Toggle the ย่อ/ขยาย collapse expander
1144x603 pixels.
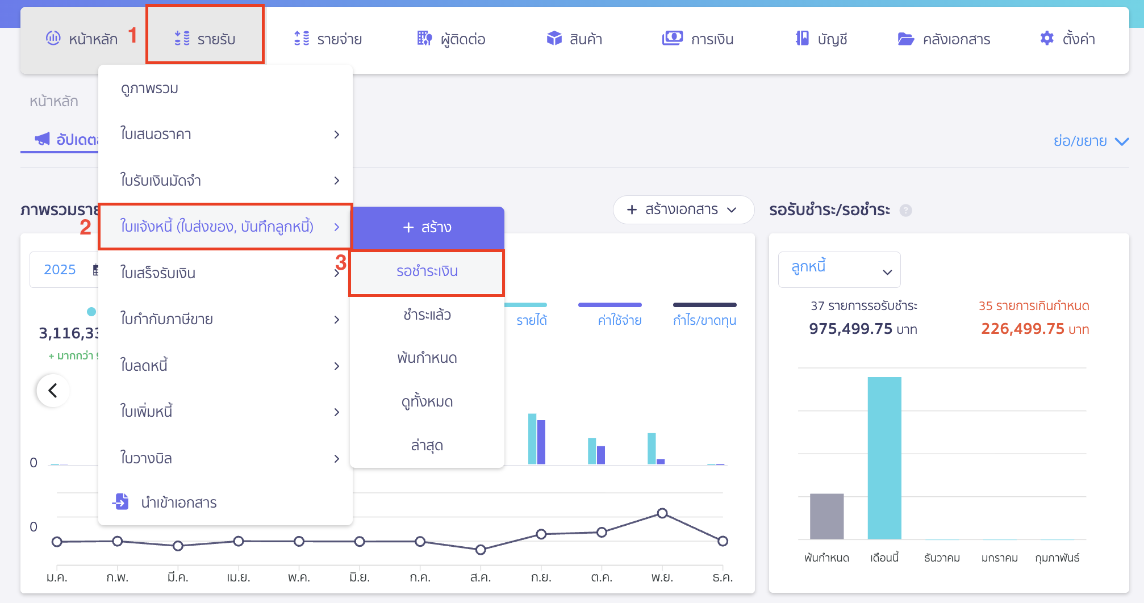[x=1090, y=141]
